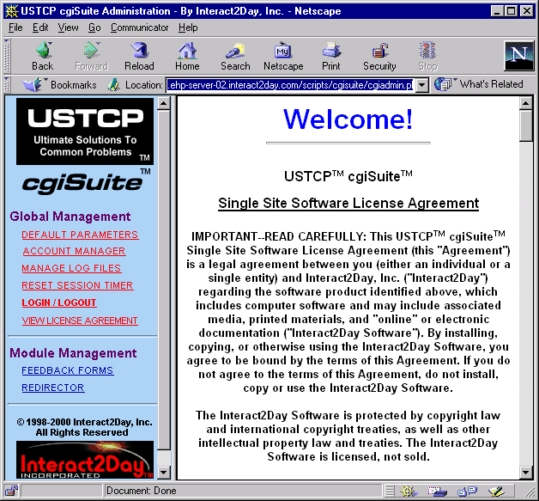Open Newsgroups from component bar
The height and width of the screenshot is (501, 539).
[x=467, y=491]
